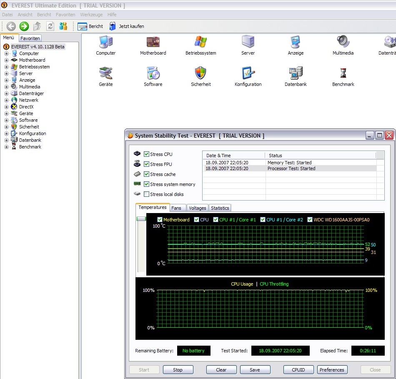
Task: Toggle the CPU temperature graph checkbox
Action: [x=196, y=220]
